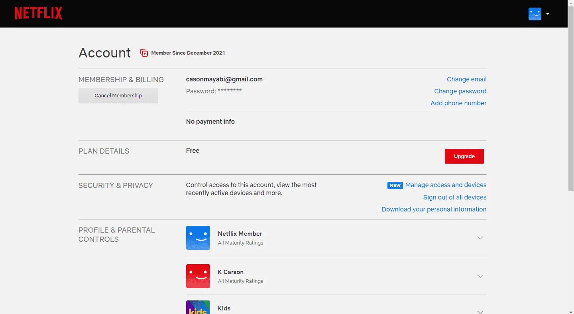Click the Netflix logo
574x314 pixels.
click(39, 13)
